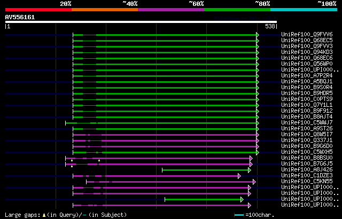Click the purple arrowhead of B9G6D0 alignment
This screenshot has width=342, height=219.
click(258, 147)
